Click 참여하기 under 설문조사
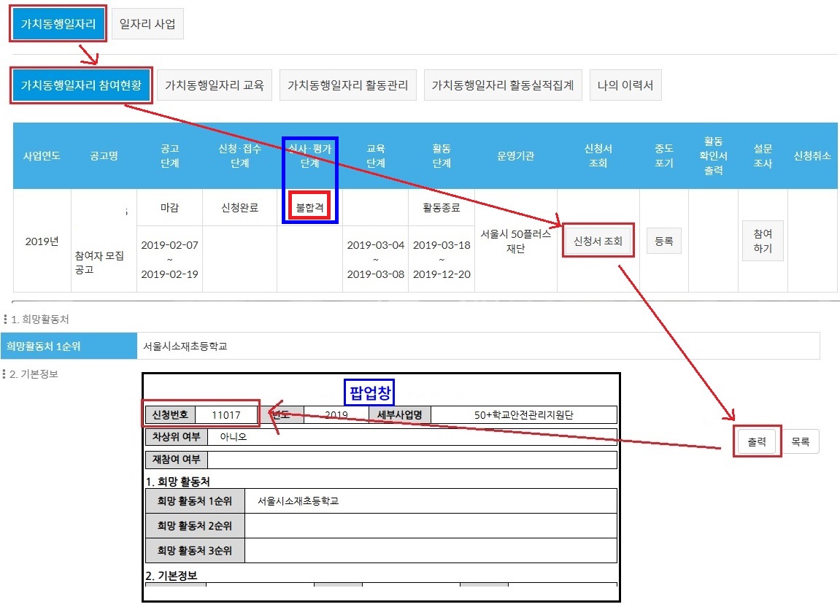 coord(762,241)
